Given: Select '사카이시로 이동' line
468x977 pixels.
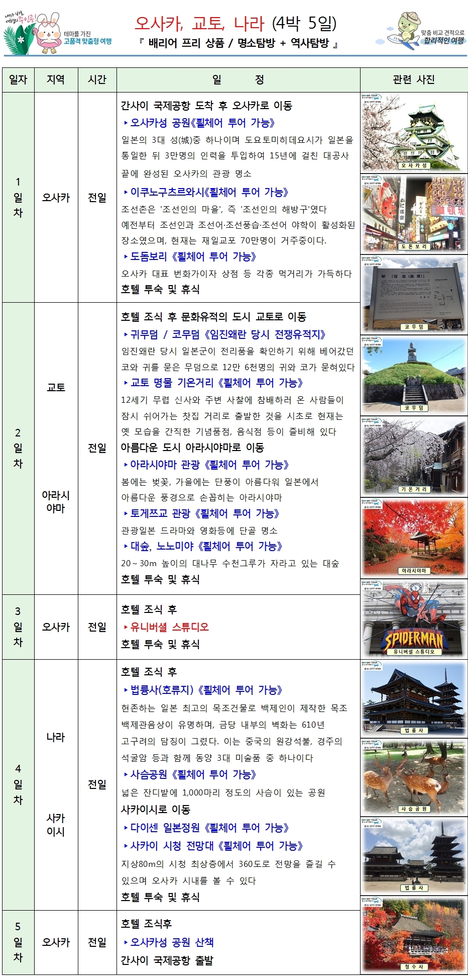Looking at the screenshot, I should (x=156, y=810).
